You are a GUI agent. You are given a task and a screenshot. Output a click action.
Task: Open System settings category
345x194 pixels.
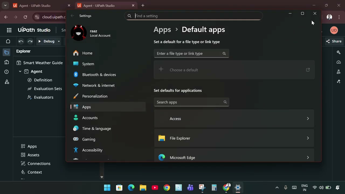click(108, 64)
